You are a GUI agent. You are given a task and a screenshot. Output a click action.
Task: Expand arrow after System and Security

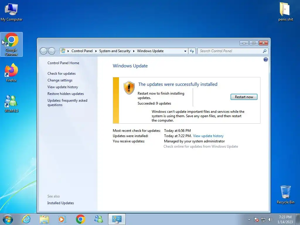pyautogui.click(x=134, y=51)
